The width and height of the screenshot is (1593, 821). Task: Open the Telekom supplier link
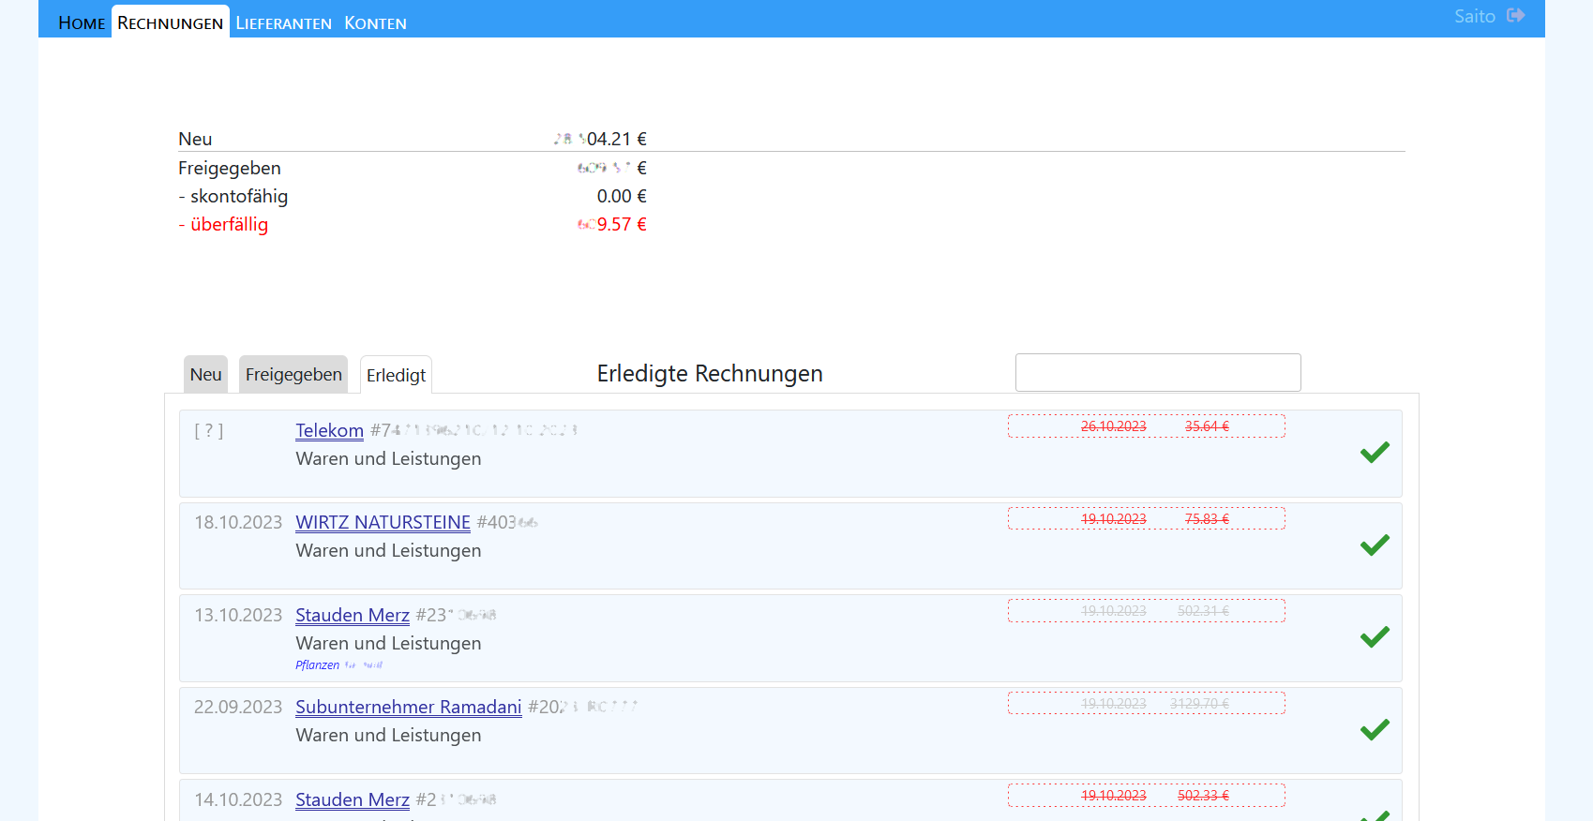click(329, 430)
